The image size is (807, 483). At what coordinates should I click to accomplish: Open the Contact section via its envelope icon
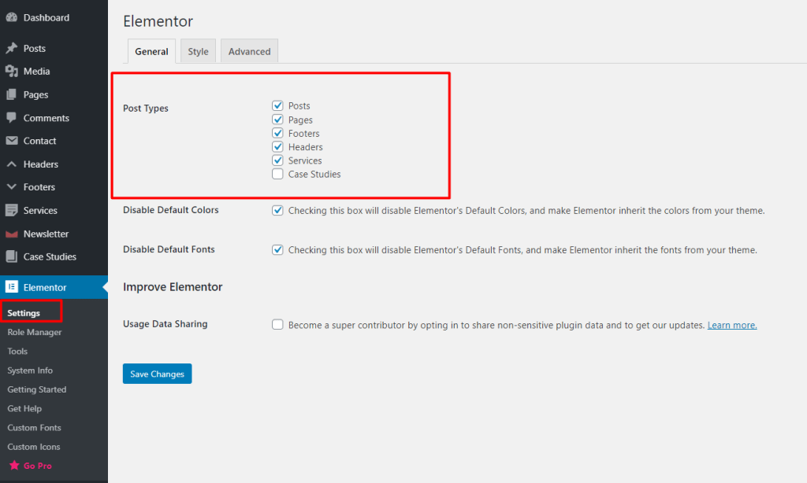pyautogui.click(x=11, y=141)
